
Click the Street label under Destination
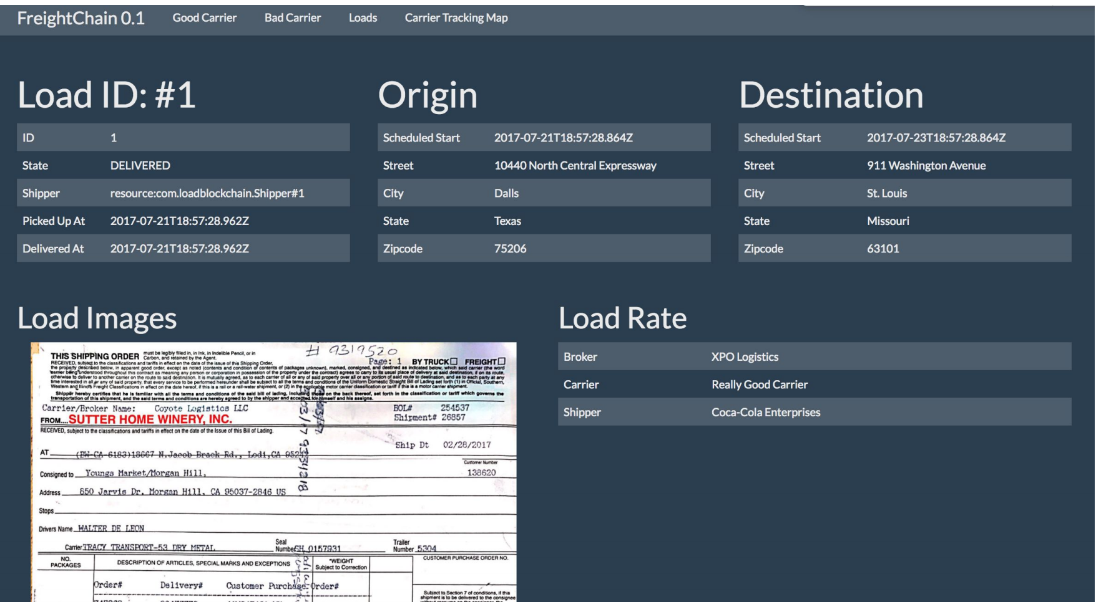click(759, 166)
